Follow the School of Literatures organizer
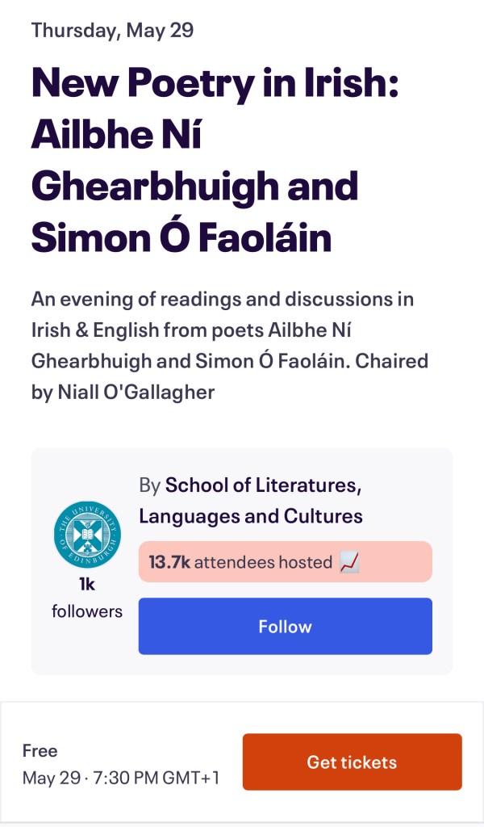This screenshot has width=484, height=827. tap(285, 626)
